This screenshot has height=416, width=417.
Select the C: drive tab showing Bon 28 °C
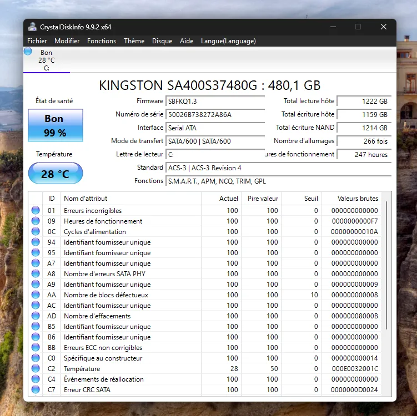pyautogui.click(x=47, y=60)
